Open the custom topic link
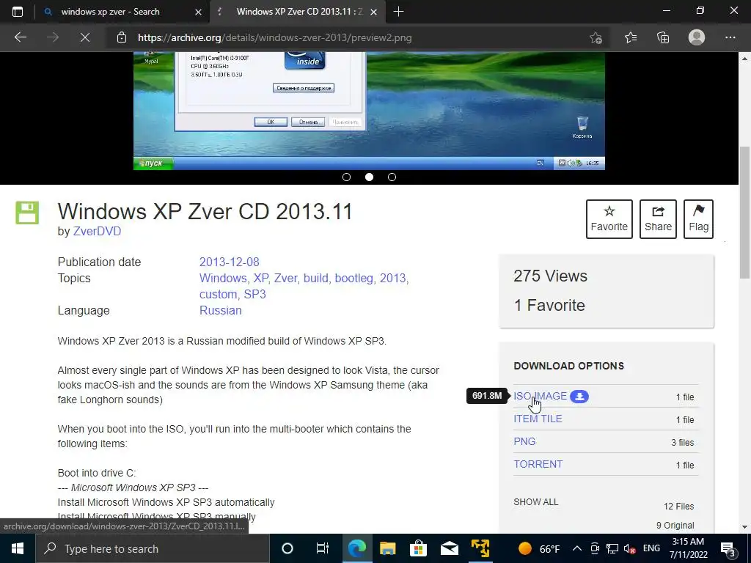 [218, 295]
